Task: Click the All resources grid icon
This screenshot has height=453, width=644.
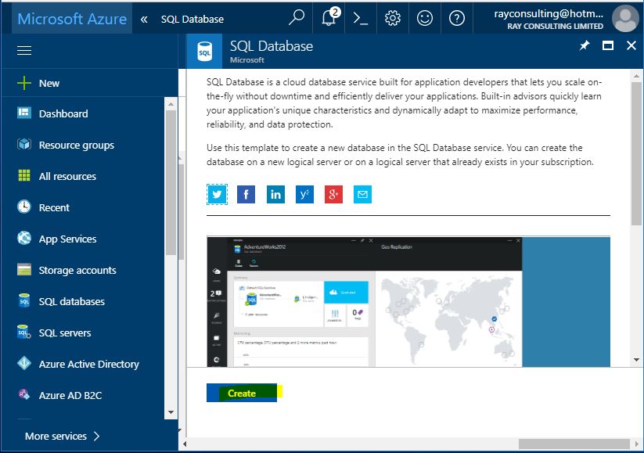Action: [24, 175]
